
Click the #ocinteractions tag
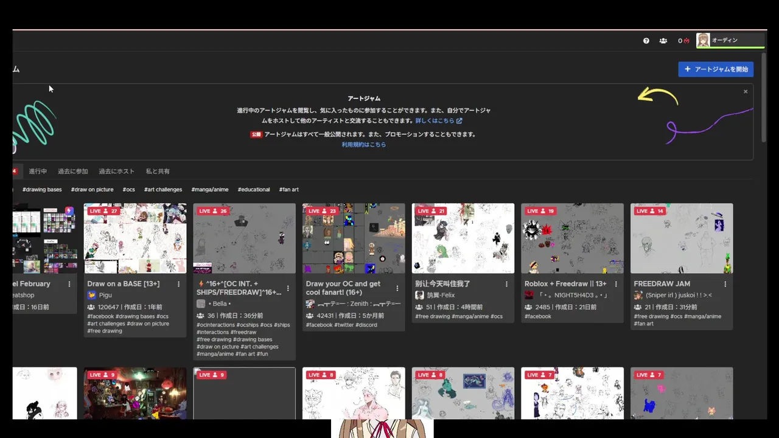click(x=215, y=325)
